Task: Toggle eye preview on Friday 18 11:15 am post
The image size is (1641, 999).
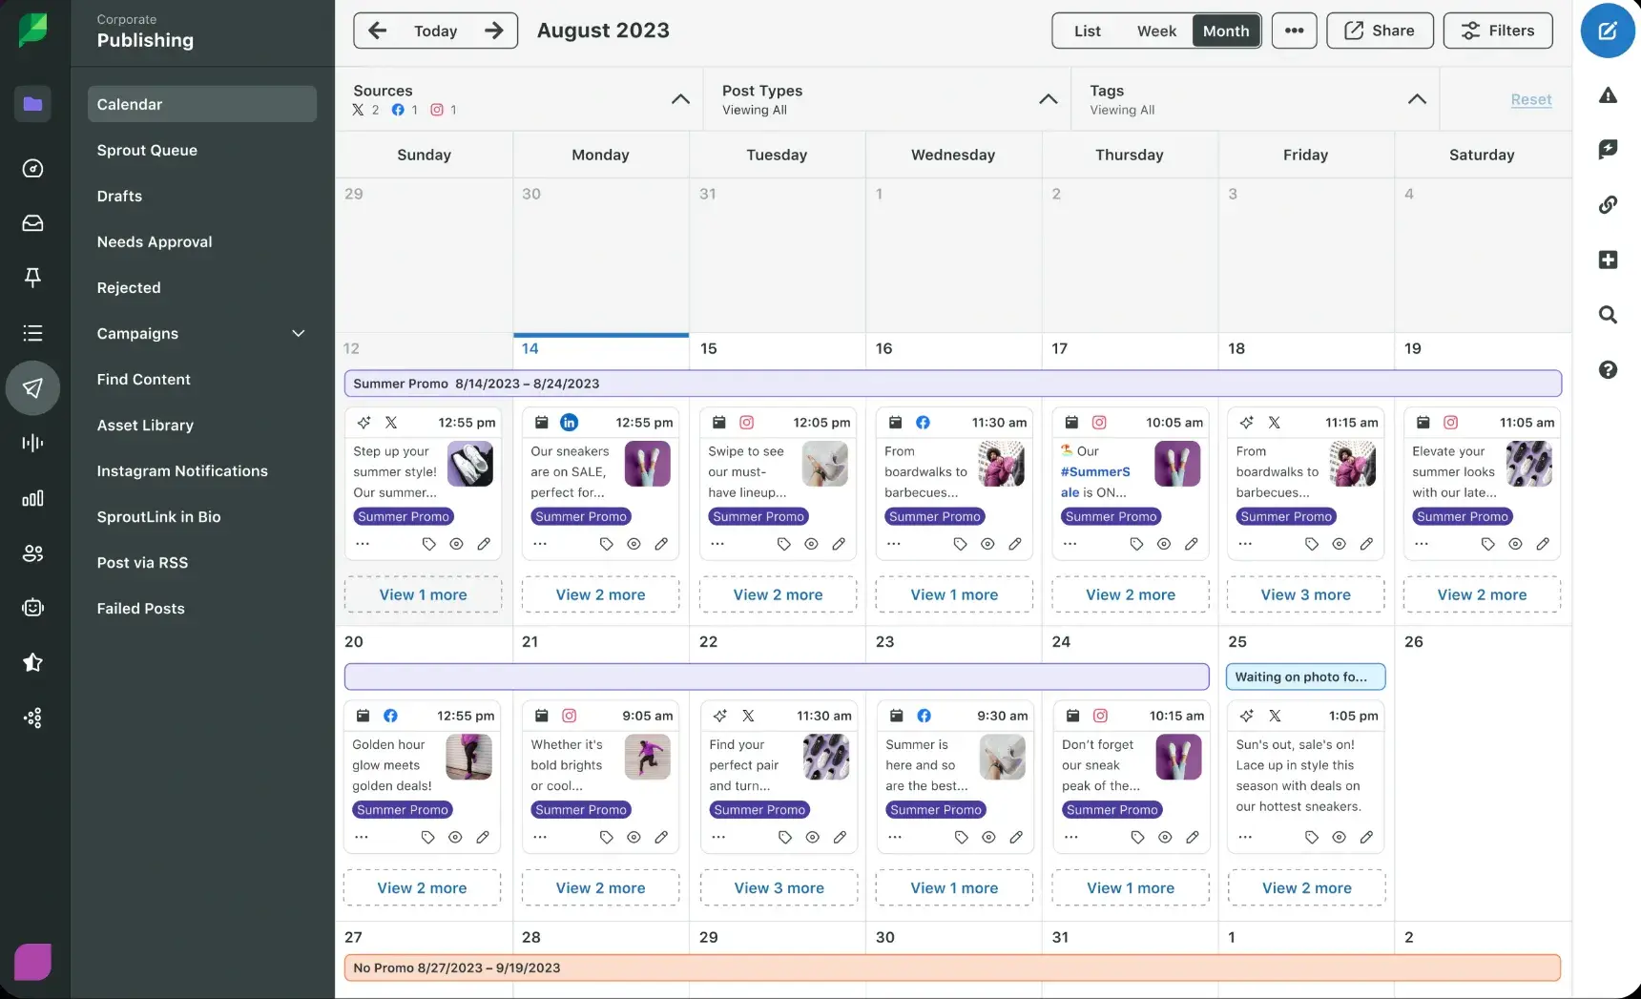Action: click(x=1339, y=544)
